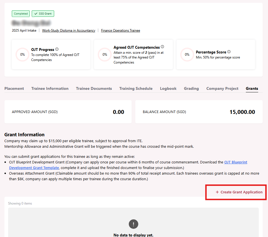
Task: Click the Percentage Score 0% circle
Action: click(x=187, y=55)
